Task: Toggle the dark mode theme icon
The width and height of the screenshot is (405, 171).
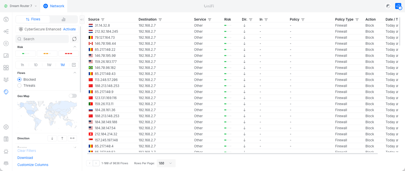Action: (x=388, y=6)
